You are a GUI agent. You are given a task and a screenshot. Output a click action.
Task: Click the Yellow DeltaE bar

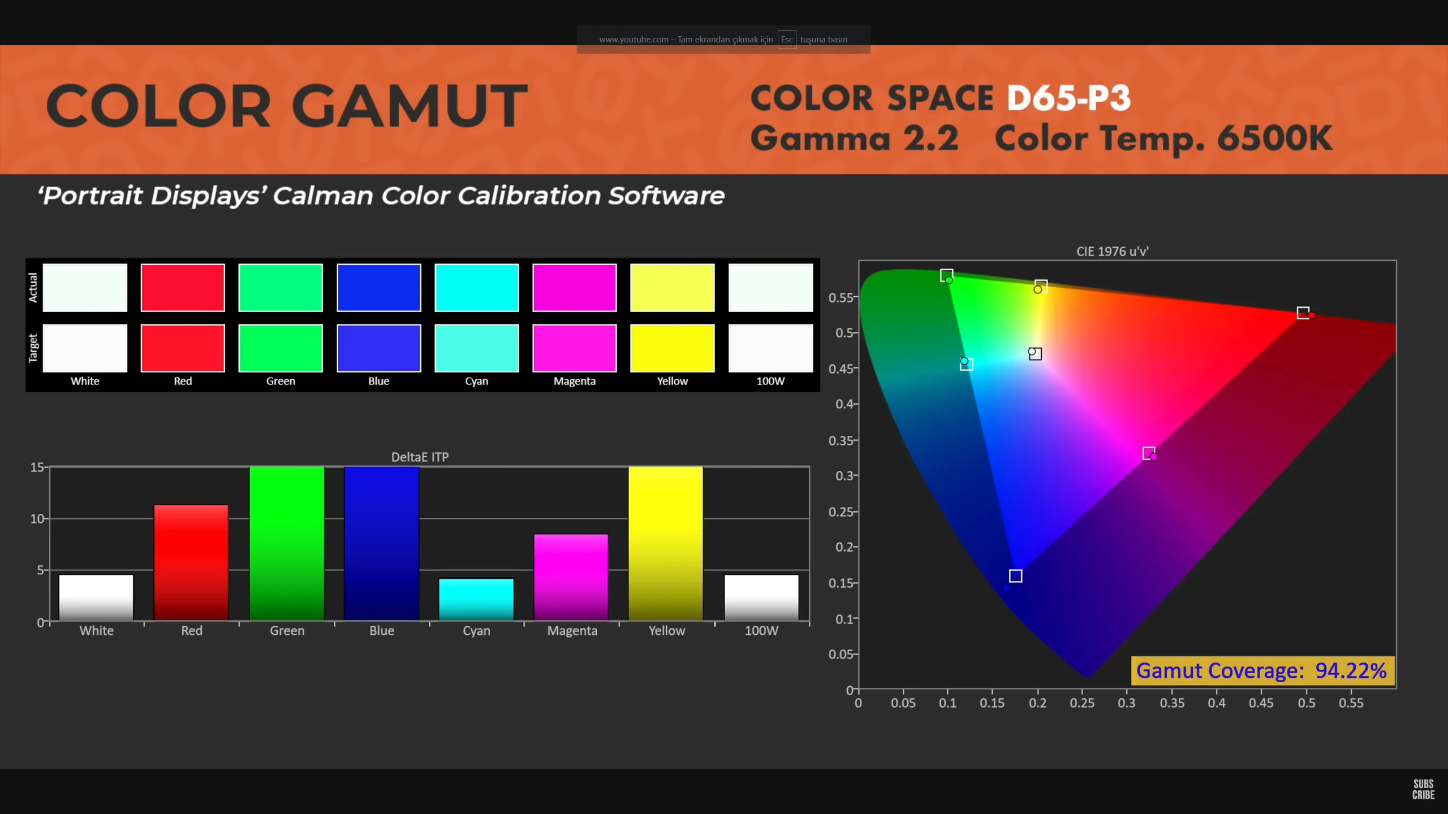(666, 543)
